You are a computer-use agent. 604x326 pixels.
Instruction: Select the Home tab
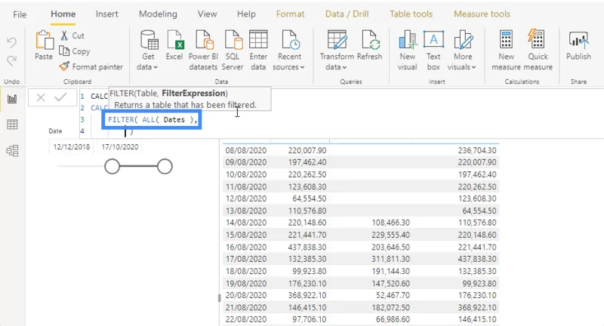tap(63, 14)
